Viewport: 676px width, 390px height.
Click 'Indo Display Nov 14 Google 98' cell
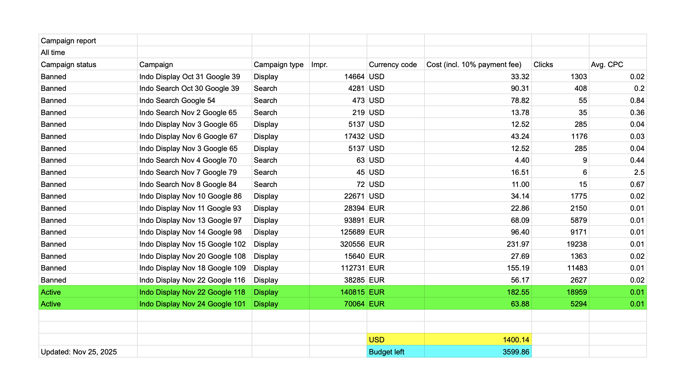click(194, 232)
